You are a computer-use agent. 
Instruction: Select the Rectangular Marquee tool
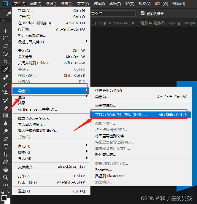click(x=5, y=39)
